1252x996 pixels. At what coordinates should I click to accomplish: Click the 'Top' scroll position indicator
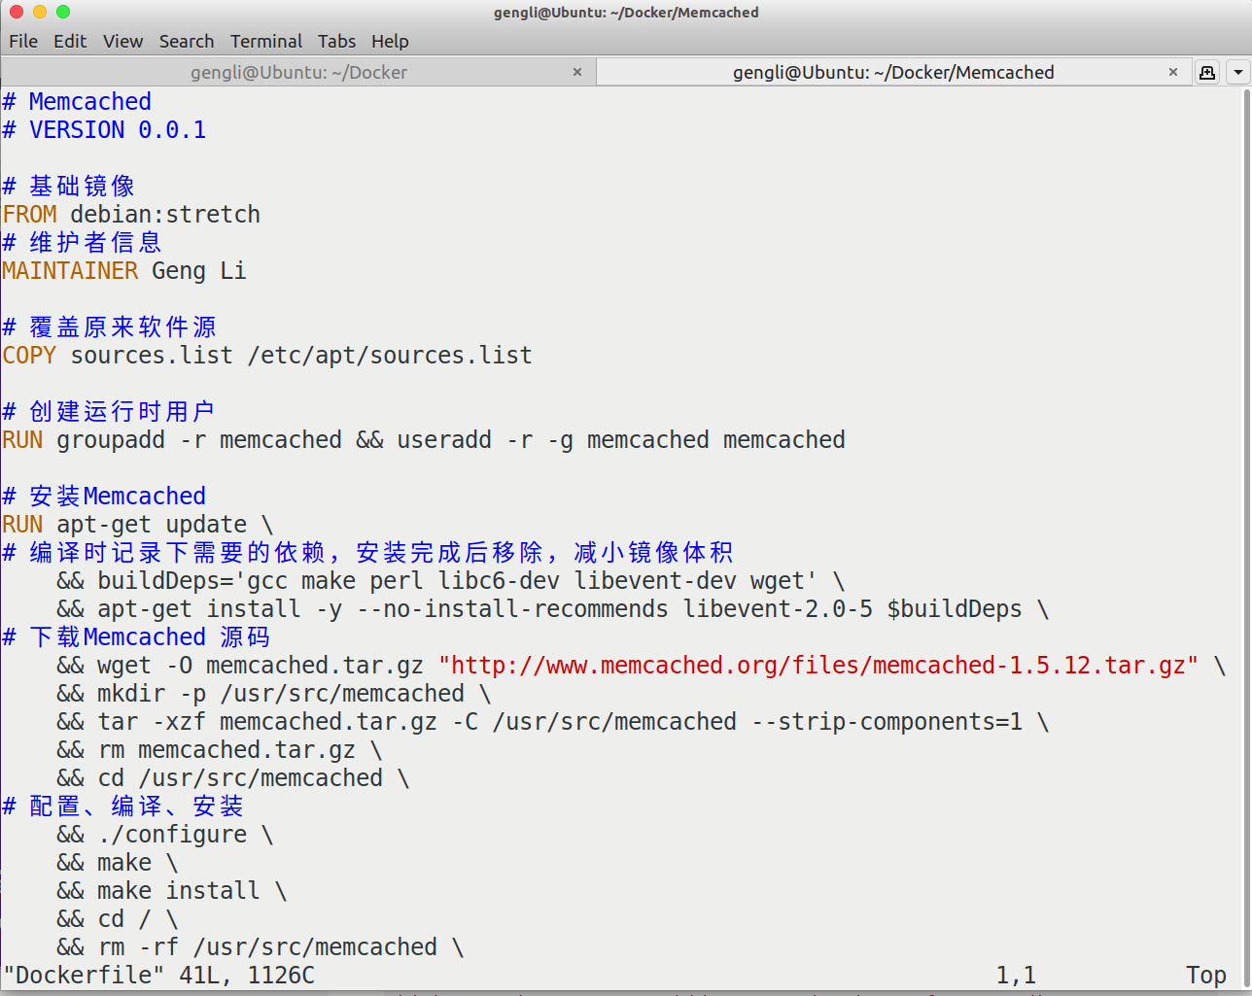(1205, 976)
